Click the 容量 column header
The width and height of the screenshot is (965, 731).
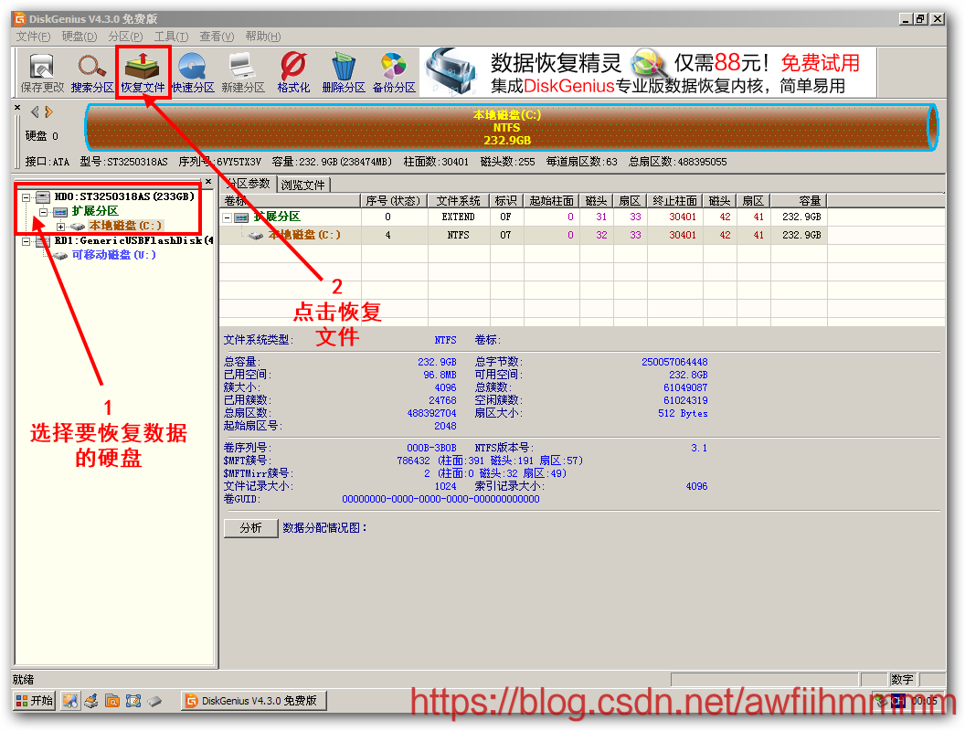pyautogui.click(x=799, y=201)
